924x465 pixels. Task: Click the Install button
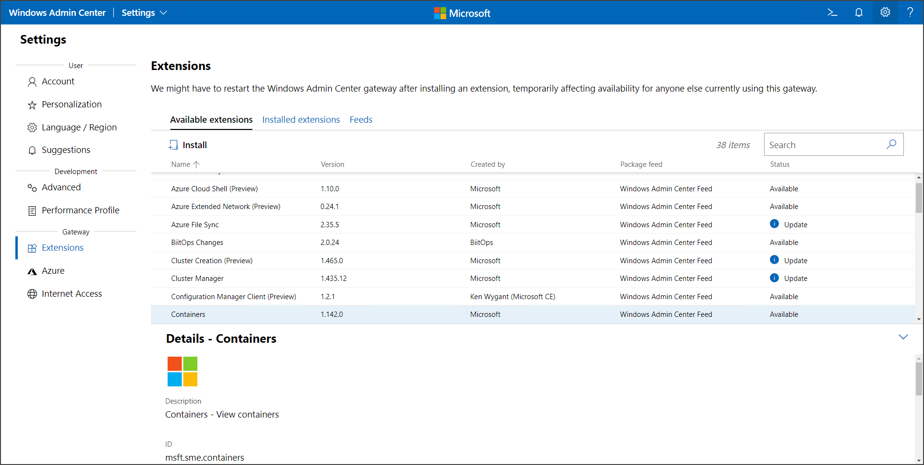pos(188,145)
